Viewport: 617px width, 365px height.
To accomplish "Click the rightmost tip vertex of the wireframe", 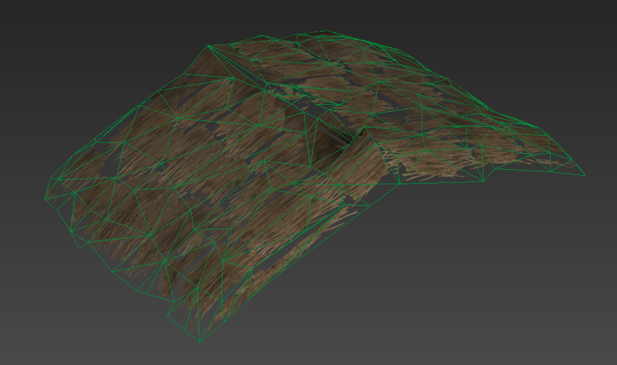I will [x=585, y=175].
